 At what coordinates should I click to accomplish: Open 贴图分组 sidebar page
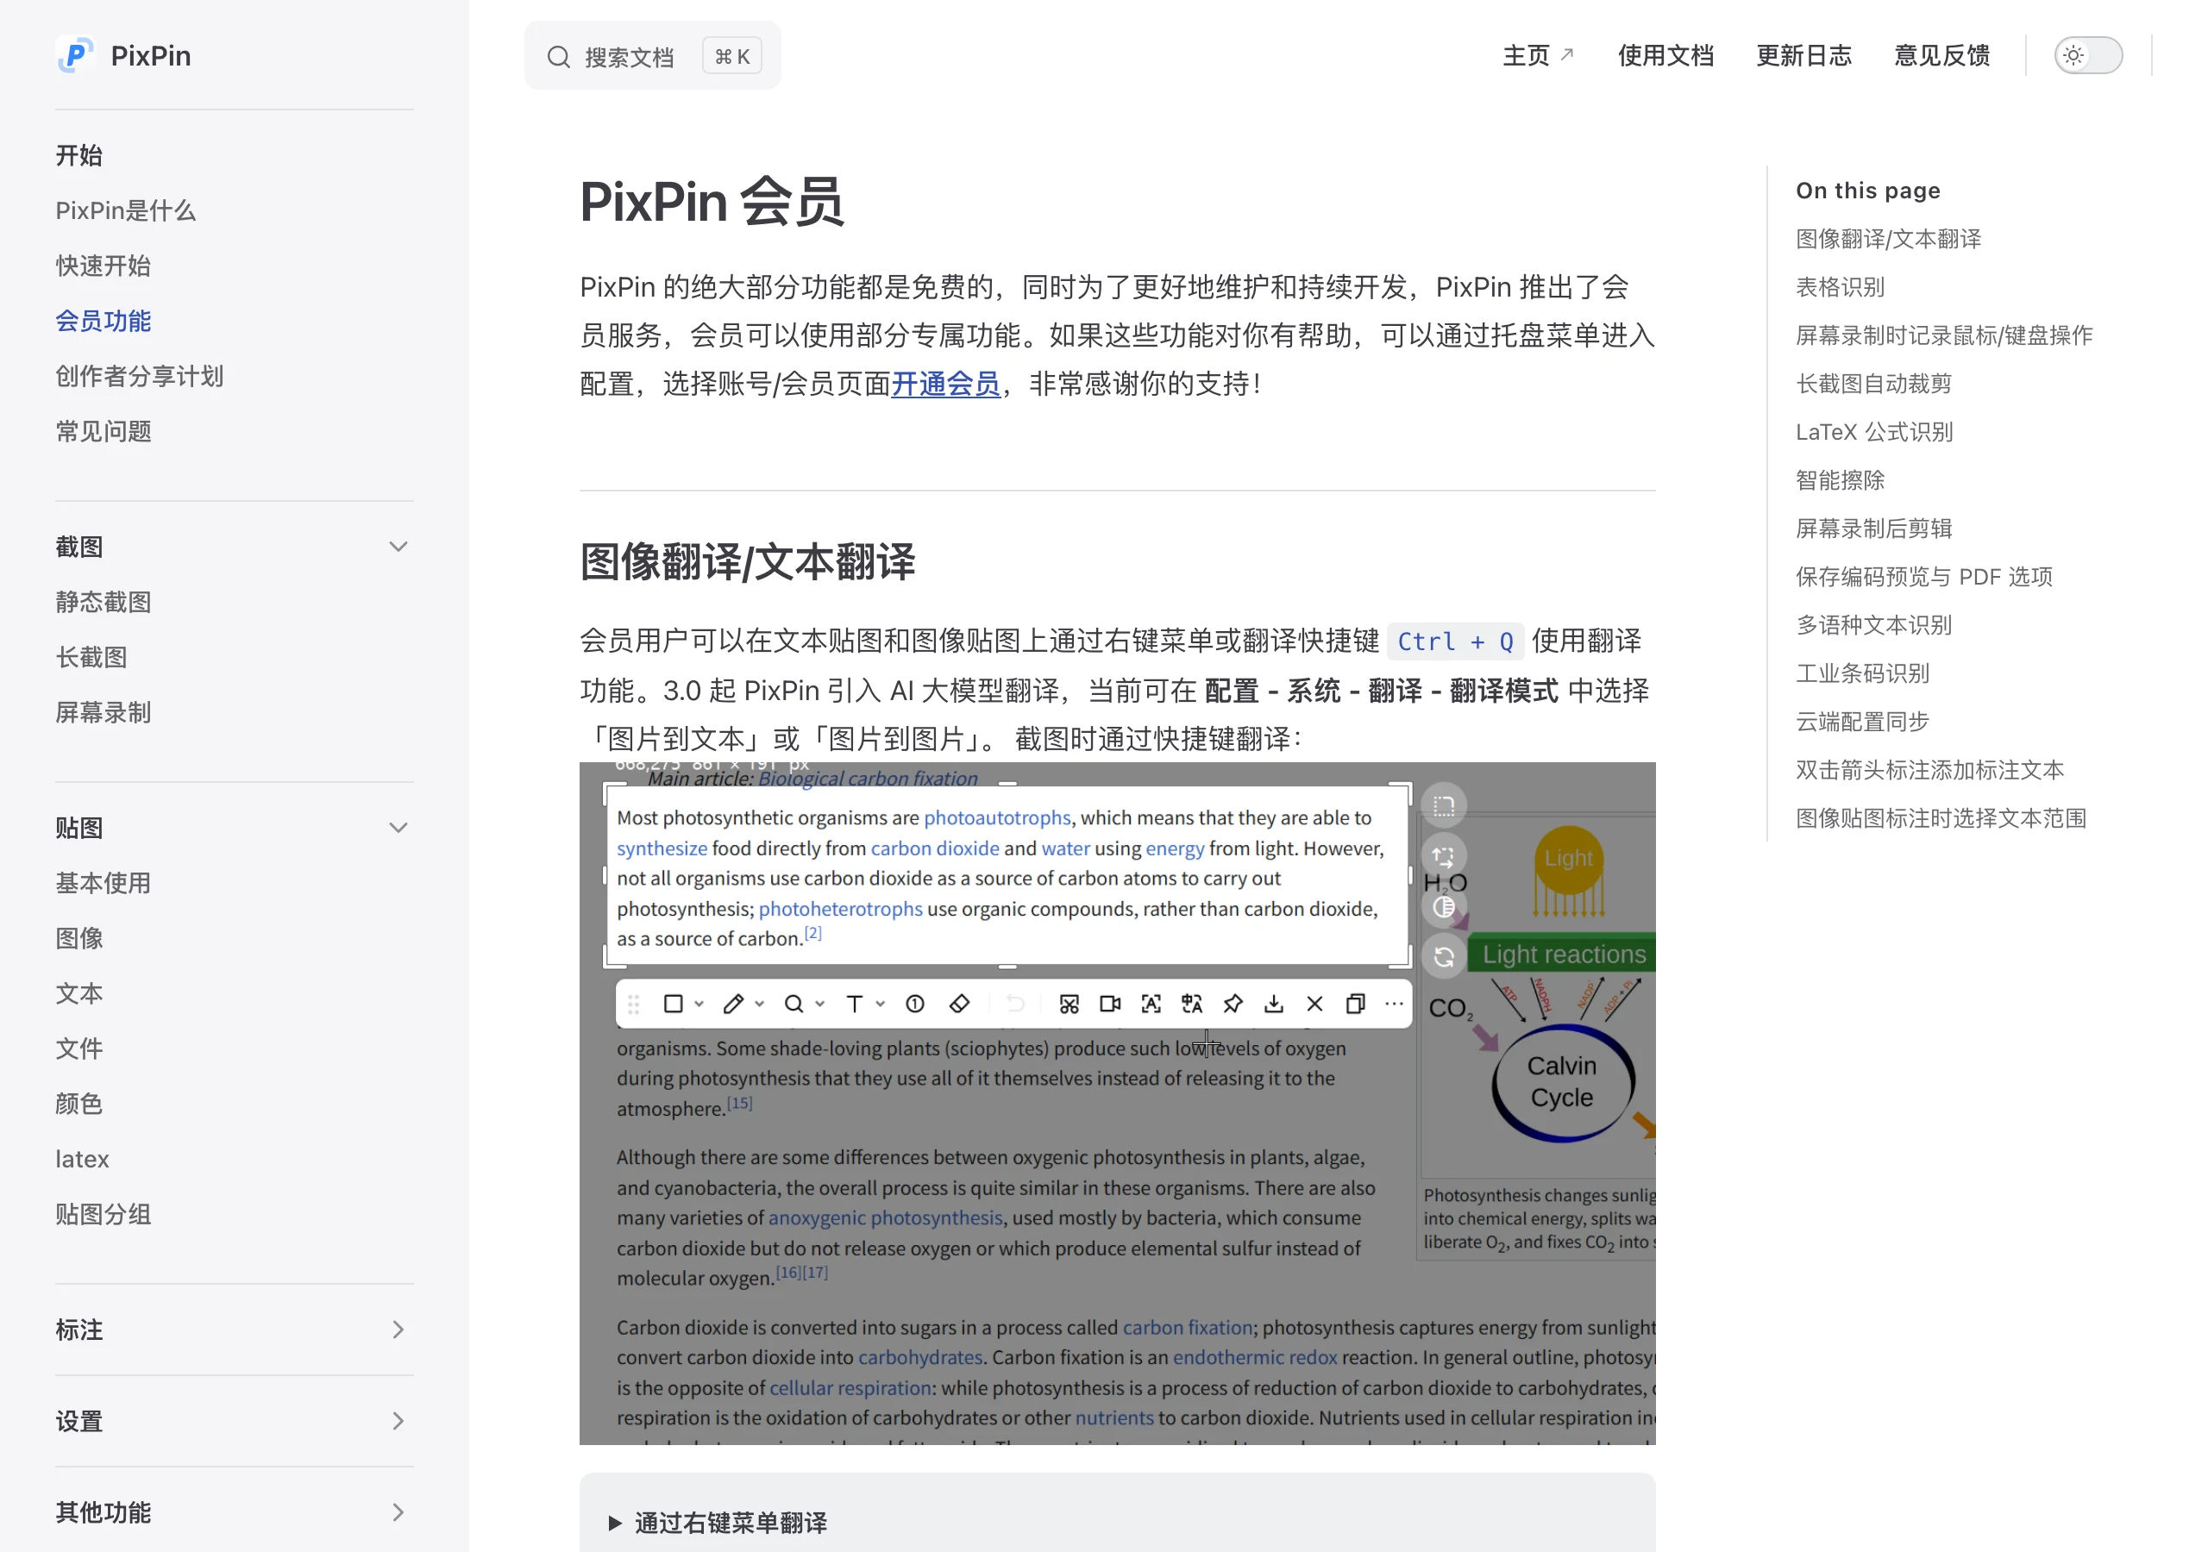[x=103, y=1215]
